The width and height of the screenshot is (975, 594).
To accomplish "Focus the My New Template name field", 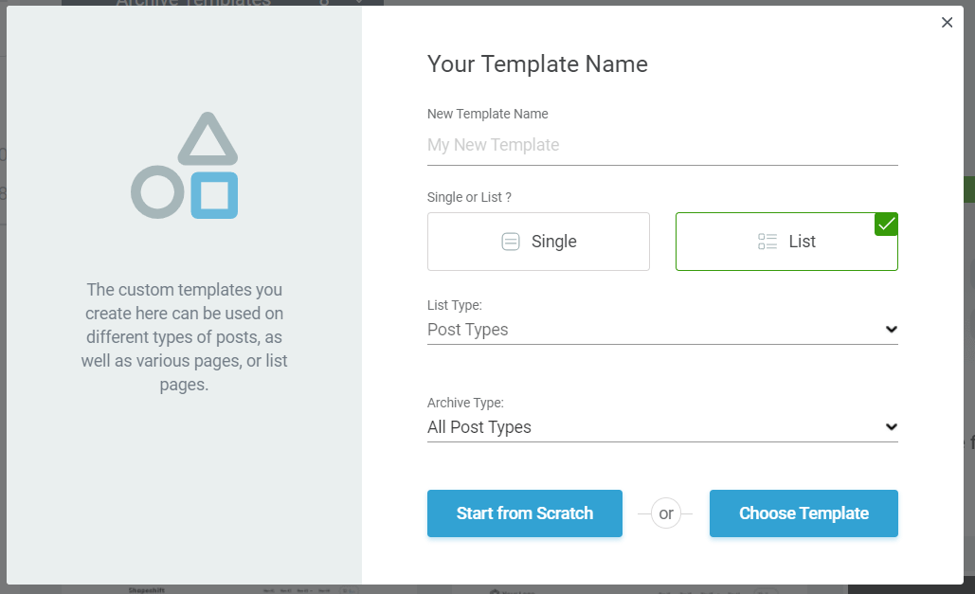I will [x=662, y=145].
